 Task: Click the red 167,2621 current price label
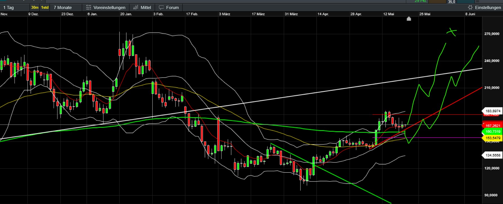pos(492,126)
